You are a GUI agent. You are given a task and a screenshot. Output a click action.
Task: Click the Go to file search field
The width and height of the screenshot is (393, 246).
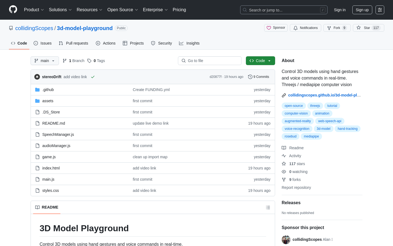210,61
